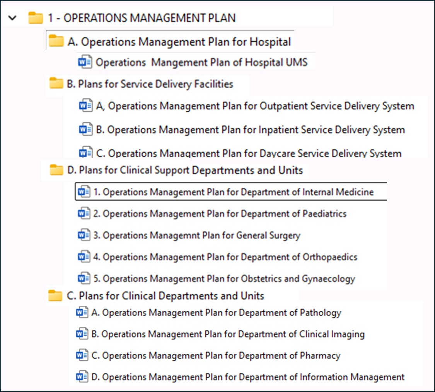Click the Word icon for Department of Internal Medicine plan

[84, 192]
